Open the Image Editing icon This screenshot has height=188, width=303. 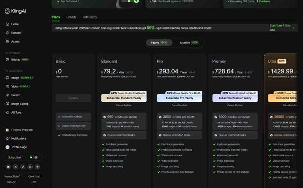(8, 104)
